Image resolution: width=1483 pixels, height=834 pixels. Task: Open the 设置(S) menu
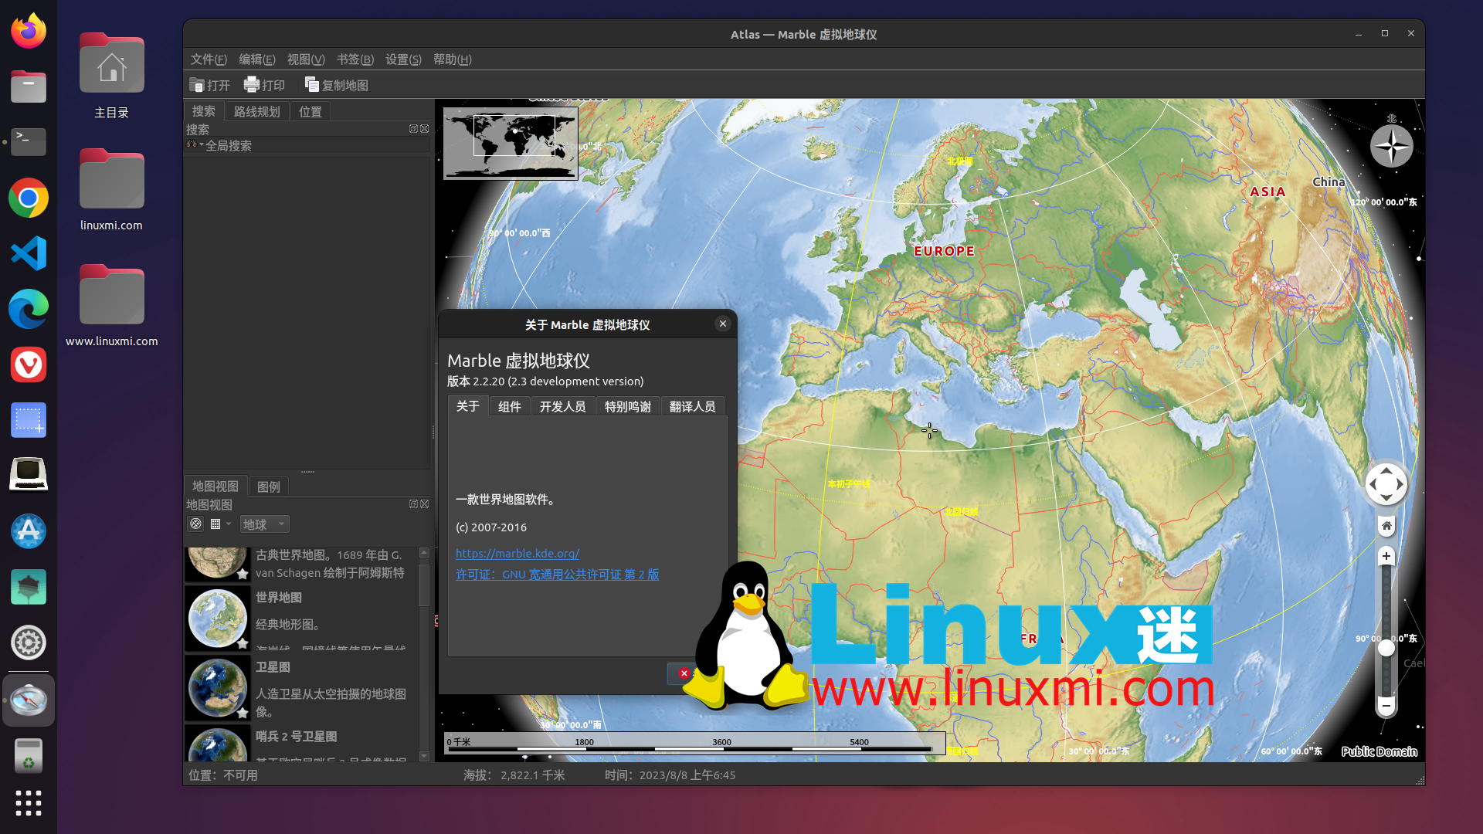403,59
